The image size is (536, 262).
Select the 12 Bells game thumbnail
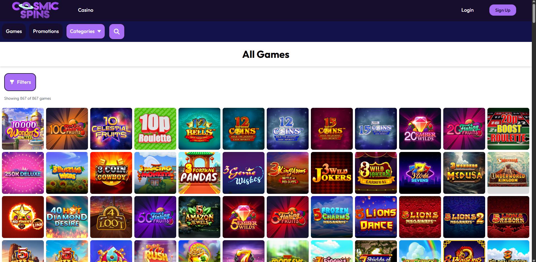(199, 129)
